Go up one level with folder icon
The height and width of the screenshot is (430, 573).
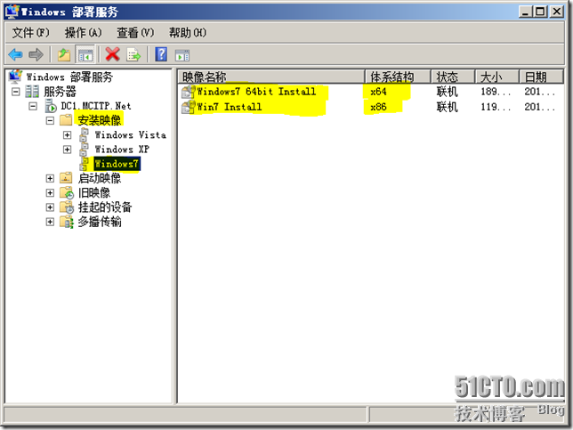64,55
